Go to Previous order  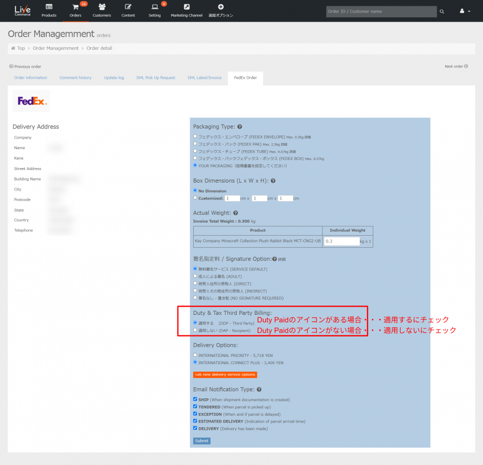click(x=25, y=67)
